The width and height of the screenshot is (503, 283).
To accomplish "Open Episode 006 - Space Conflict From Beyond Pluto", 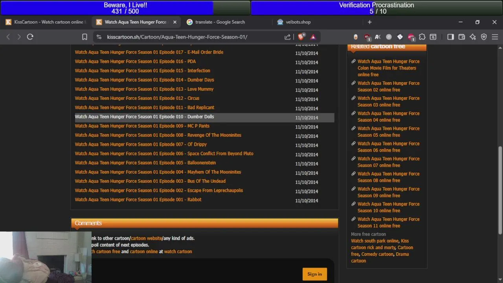I will click(164, 154).
